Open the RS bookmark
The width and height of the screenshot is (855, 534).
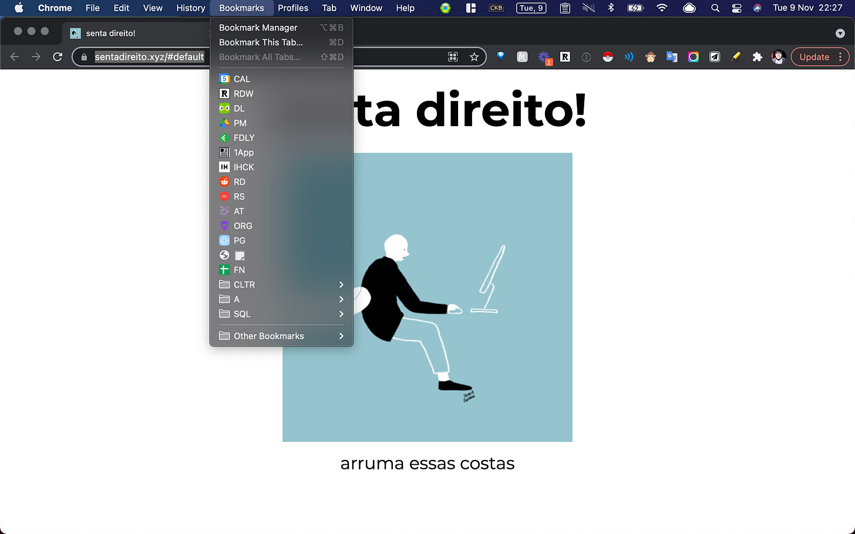(x=281, y=196)
